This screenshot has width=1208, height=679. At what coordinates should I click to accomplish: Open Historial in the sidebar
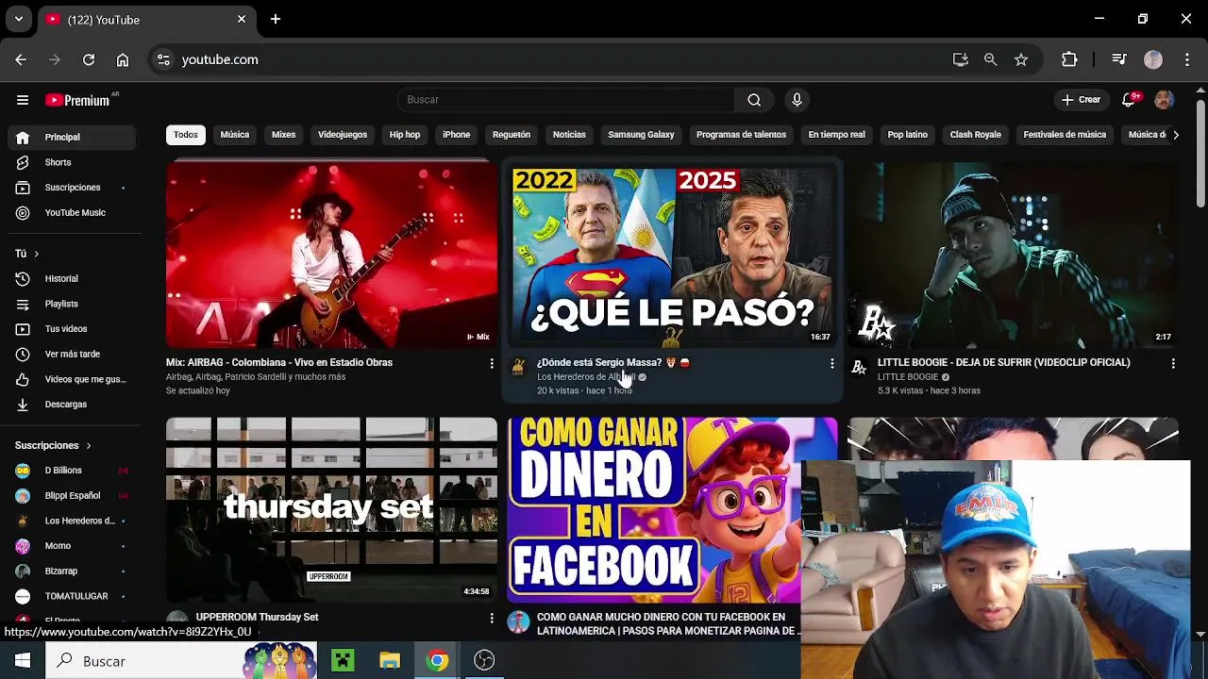(x=72, y=278)
